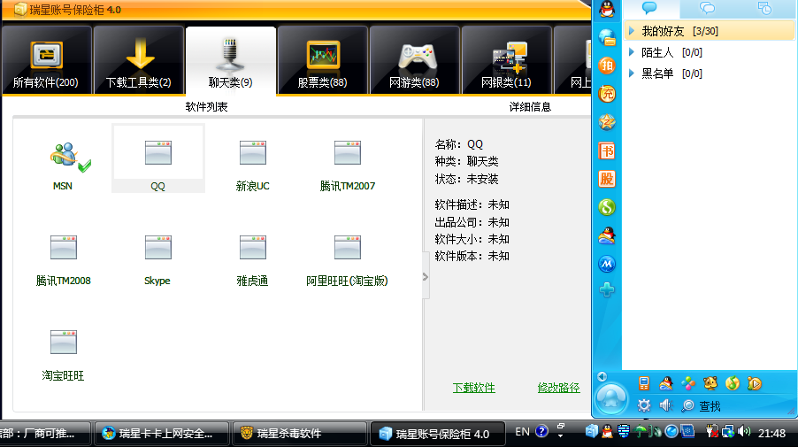
Task: Open the 网银类(11) category tab
Action: (506, 60)
